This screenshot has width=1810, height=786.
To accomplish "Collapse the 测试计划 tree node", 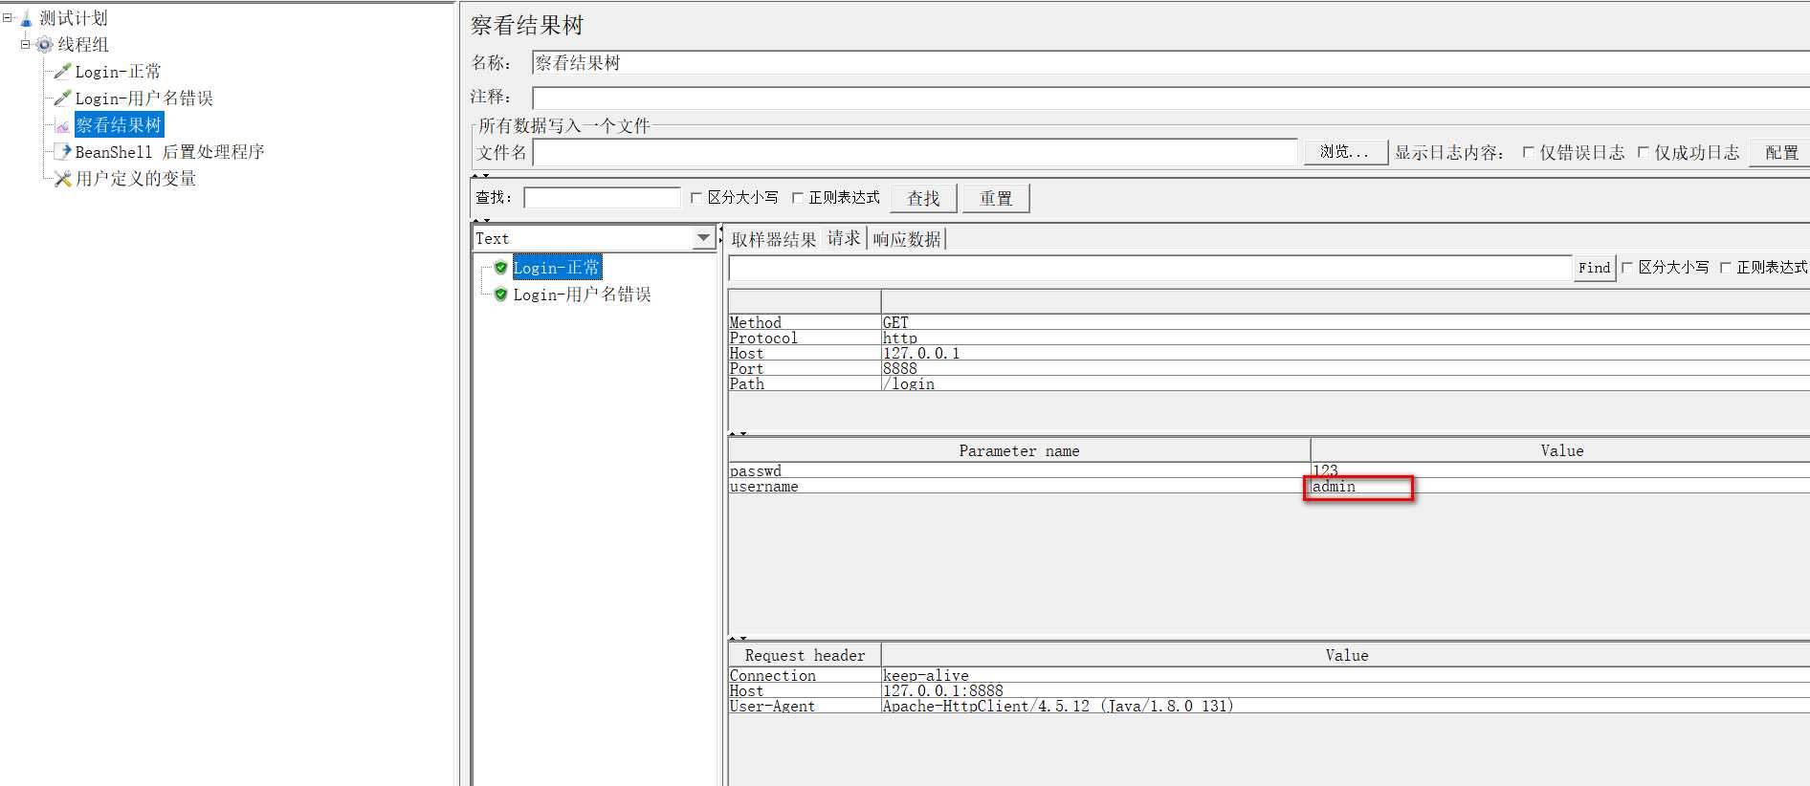I will click(x=8, y=17).
